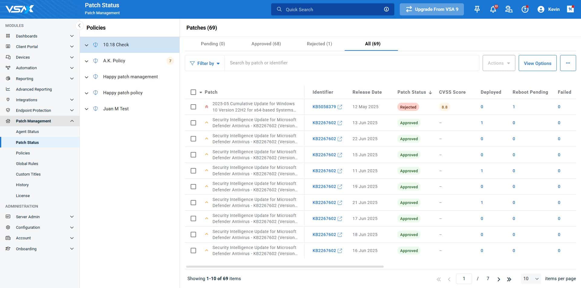Check the 21 Jun 2025 patch row checkbox
This screenshot has height=288, width=581.
tap(193, 203)
